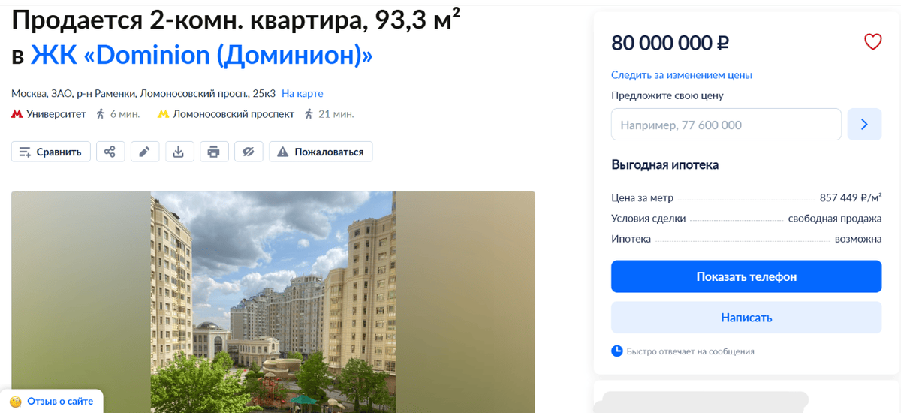Download the listing with download icon
Image resolution: width=901 pixels, height=413 pixels.
179,152
